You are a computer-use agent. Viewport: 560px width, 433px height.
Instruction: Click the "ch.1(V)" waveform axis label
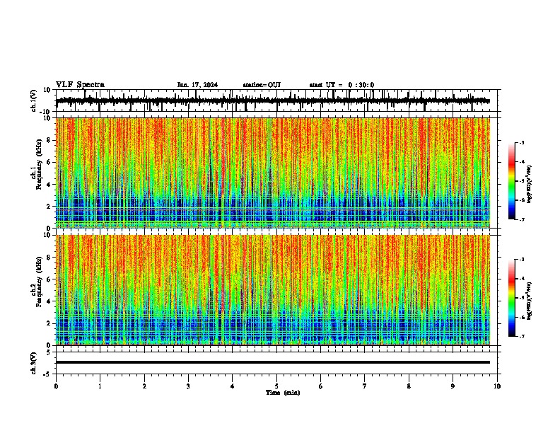[34, 100]
